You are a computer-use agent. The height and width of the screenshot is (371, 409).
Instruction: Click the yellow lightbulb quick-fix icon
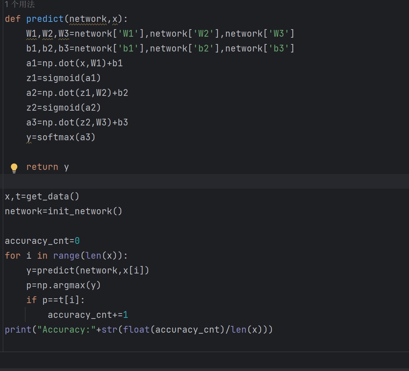click(x=14, y=168)
